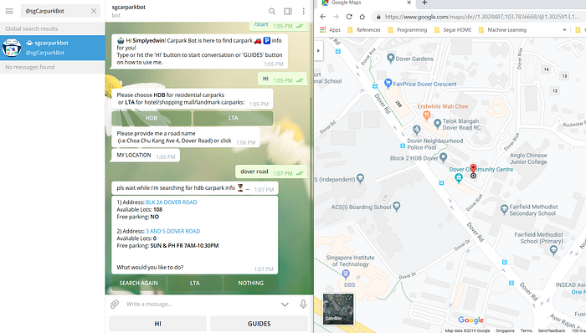Screen dimensions: 586x333
Task: Open Apps bookmark shortcut
Action: click(331, 30)
